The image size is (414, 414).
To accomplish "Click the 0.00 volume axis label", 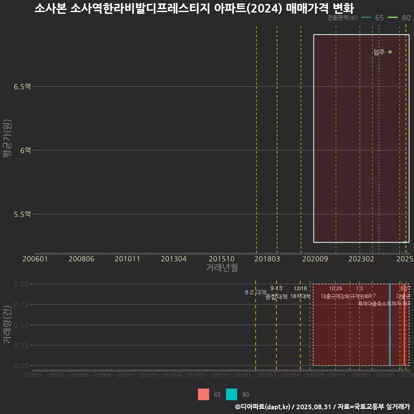I will click(x=22, y=366).
